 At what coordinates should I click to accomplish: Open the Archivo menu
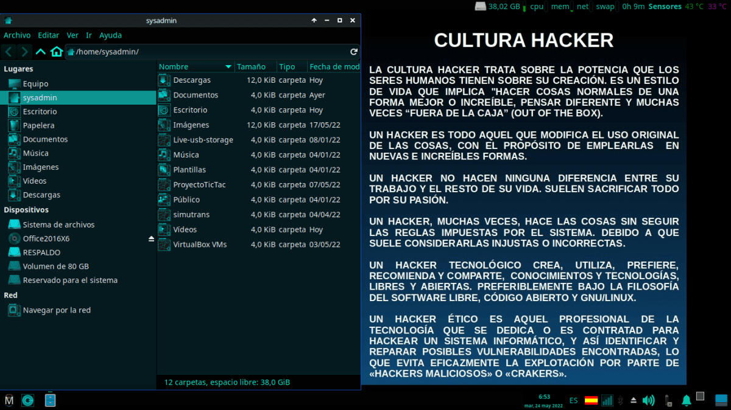(x=17, y=35)
